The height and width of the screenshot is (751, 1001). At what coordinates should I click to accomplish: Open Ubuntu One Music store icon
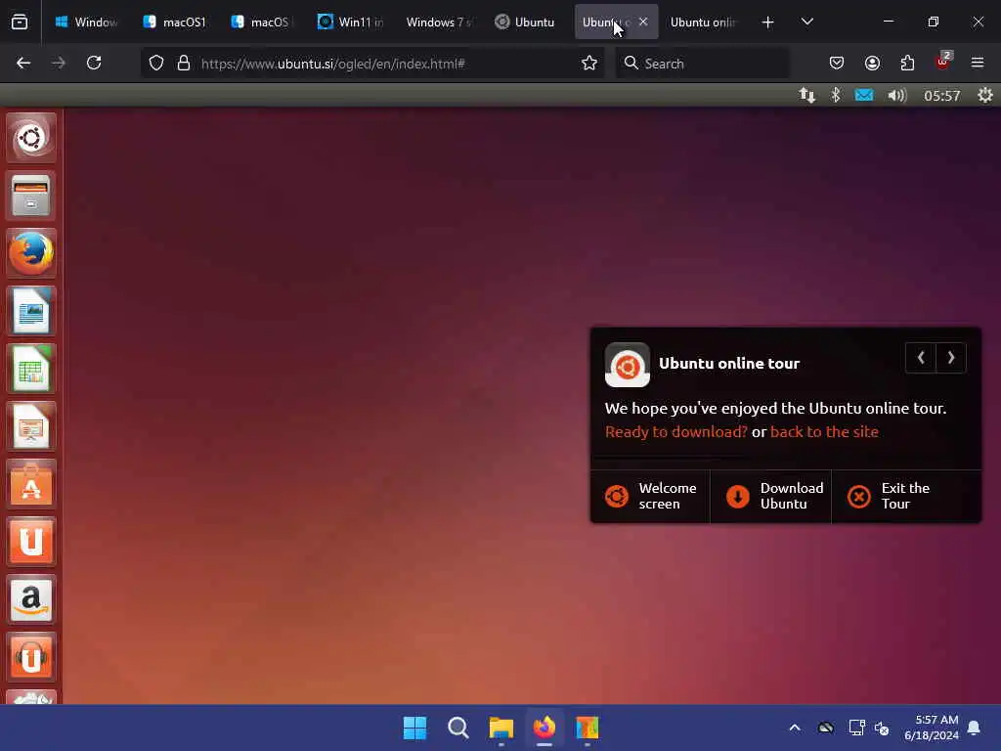point(30,657)
